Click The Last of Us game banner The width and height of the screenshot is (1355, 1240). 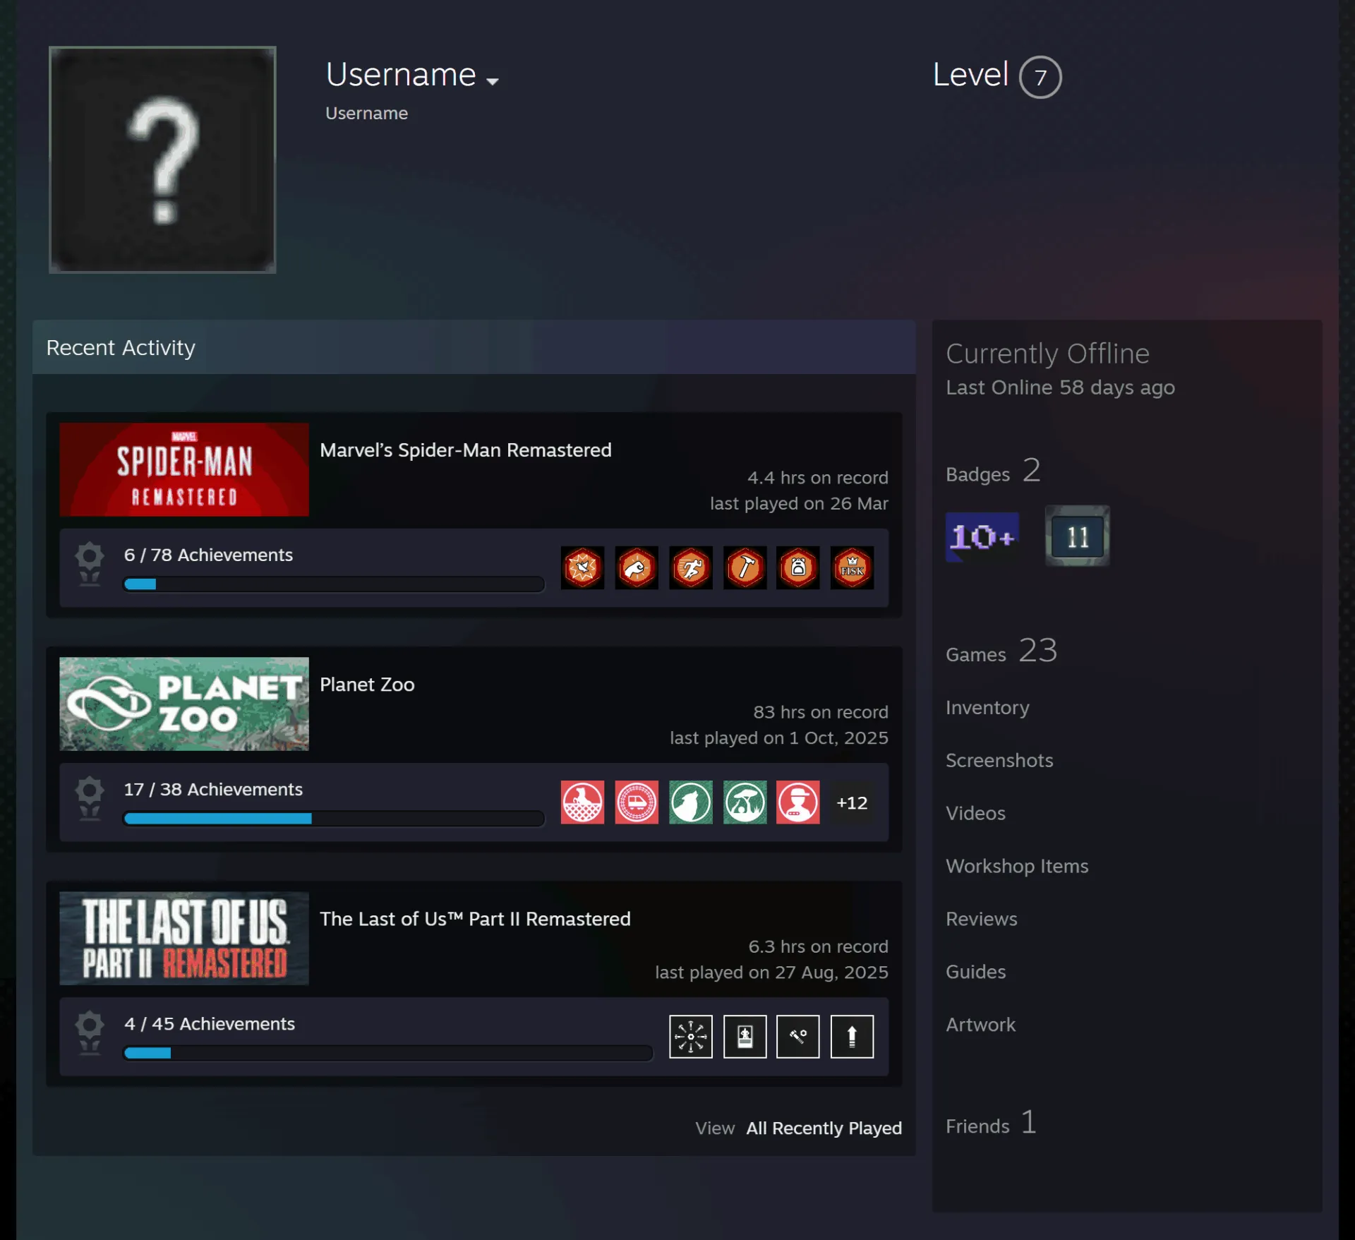click(184, 938)
